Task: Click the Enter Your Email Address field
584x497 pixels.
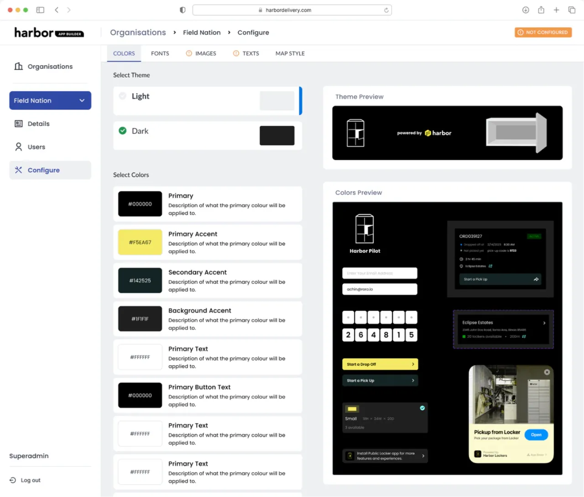Action: click(380, 273)
